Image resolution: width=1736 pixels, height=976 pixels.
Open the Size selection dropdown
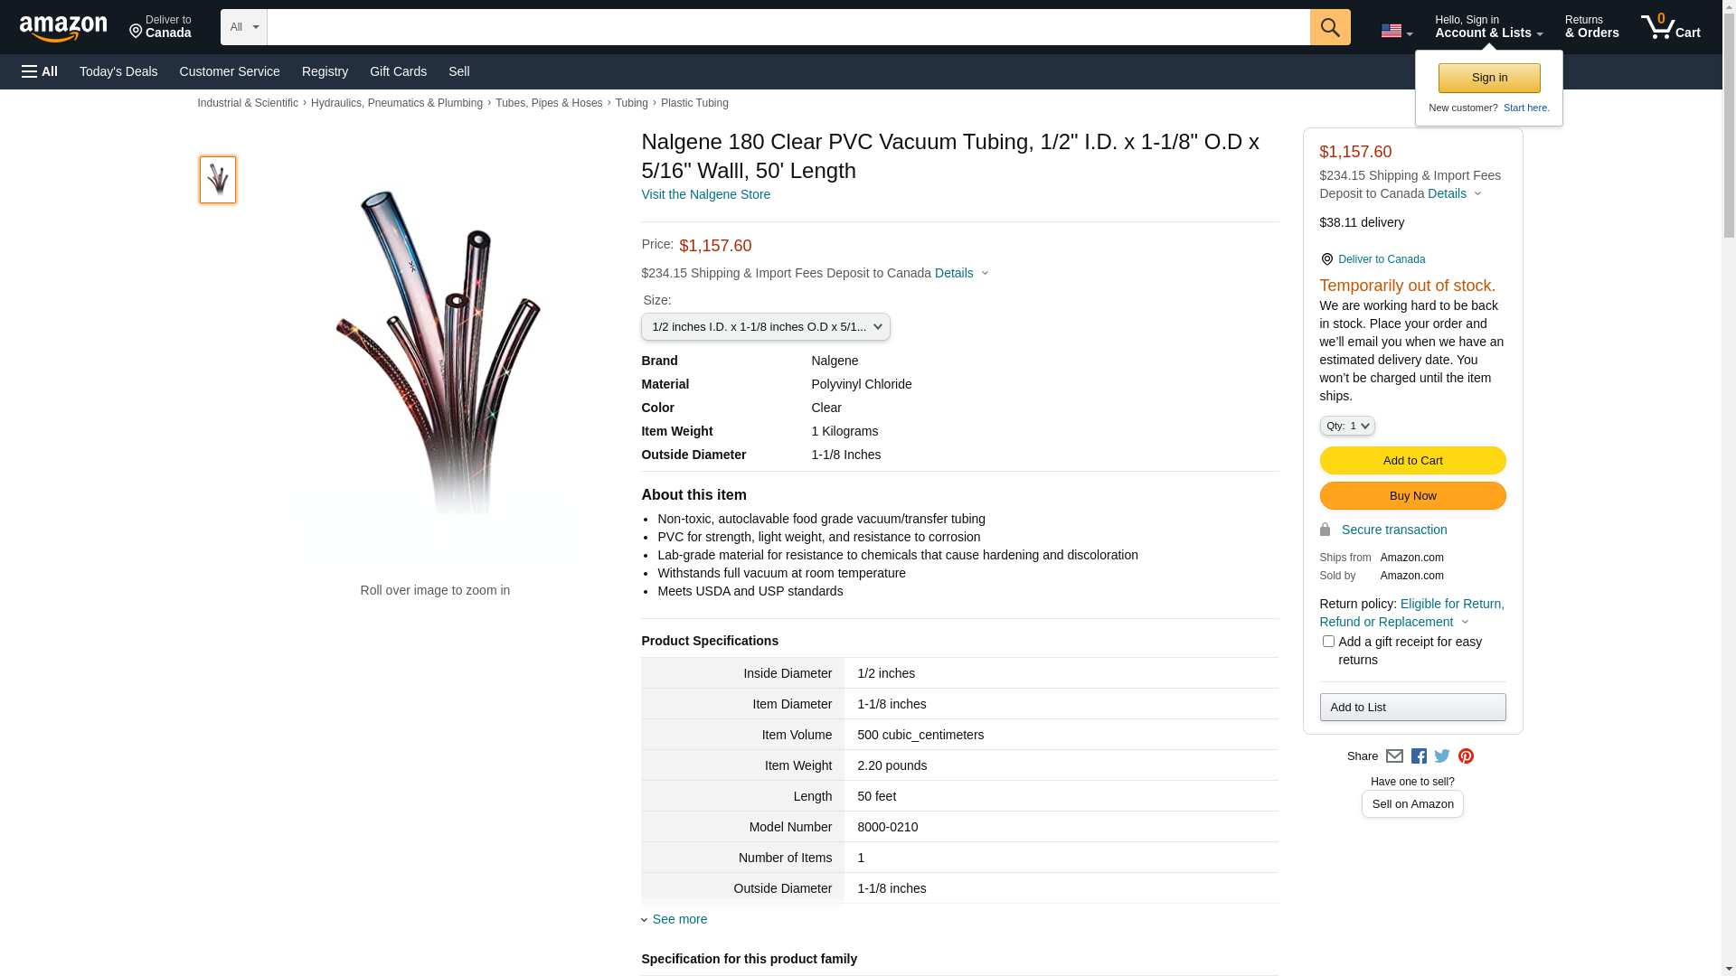765,327
